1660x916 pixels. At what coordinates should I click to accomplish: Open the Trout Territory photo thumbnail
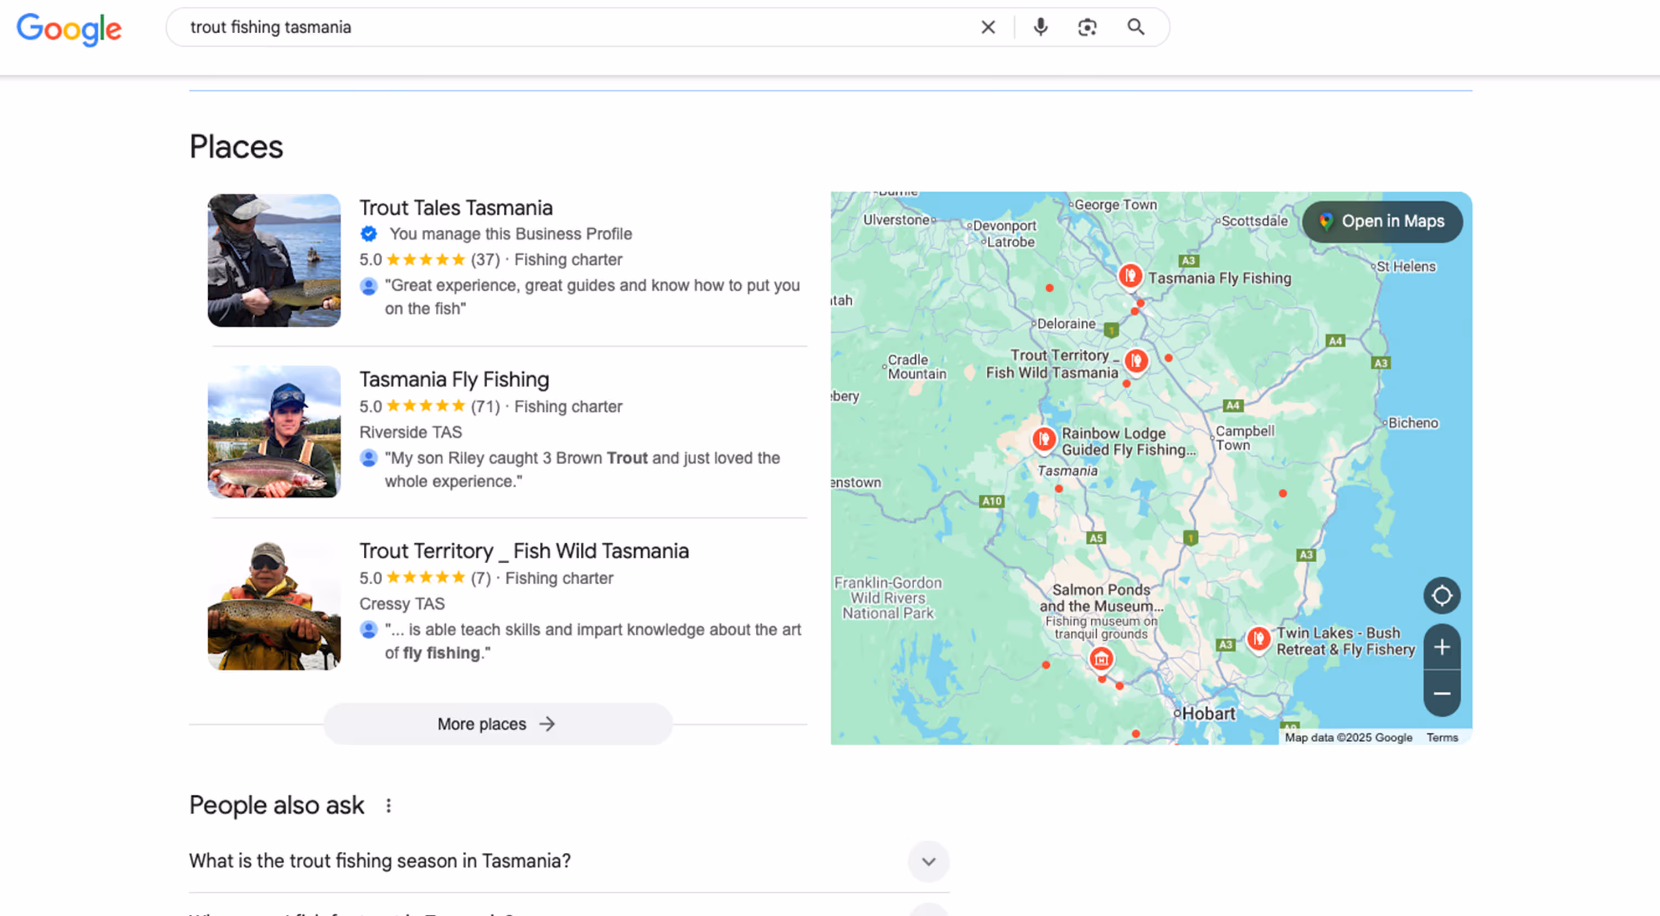tap(274, 603)
